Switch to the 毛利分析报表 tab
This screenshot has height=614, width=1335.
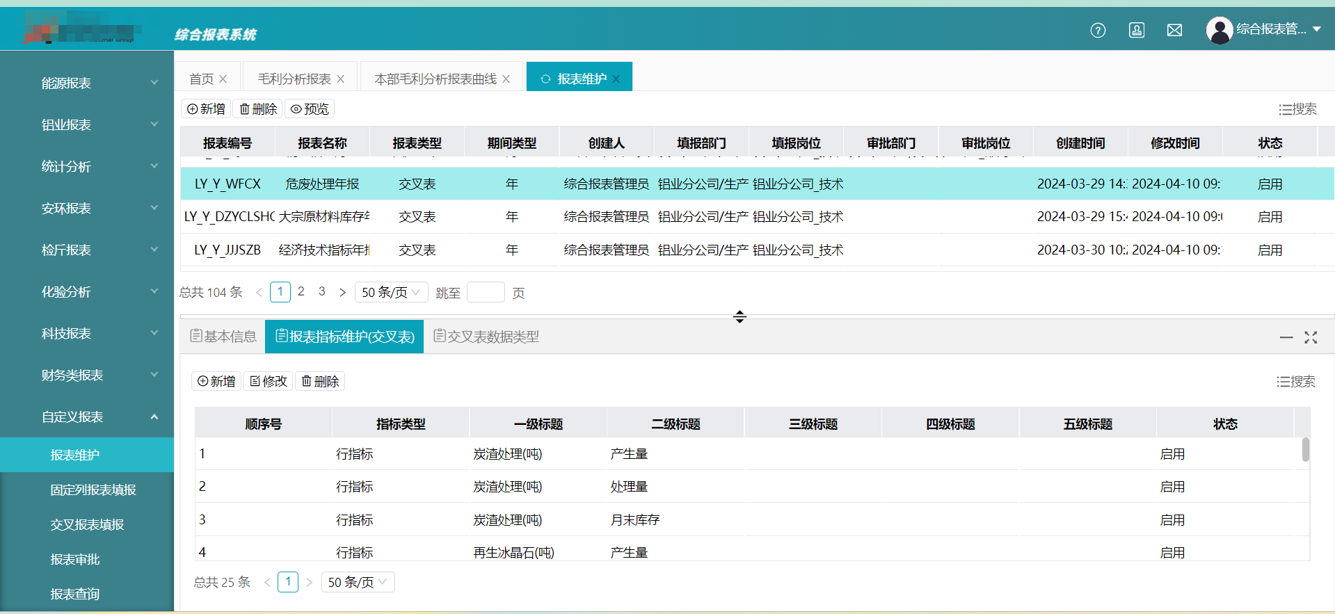coord(294,79)
